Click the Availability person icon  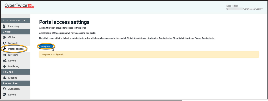click(x=4, y=89)
